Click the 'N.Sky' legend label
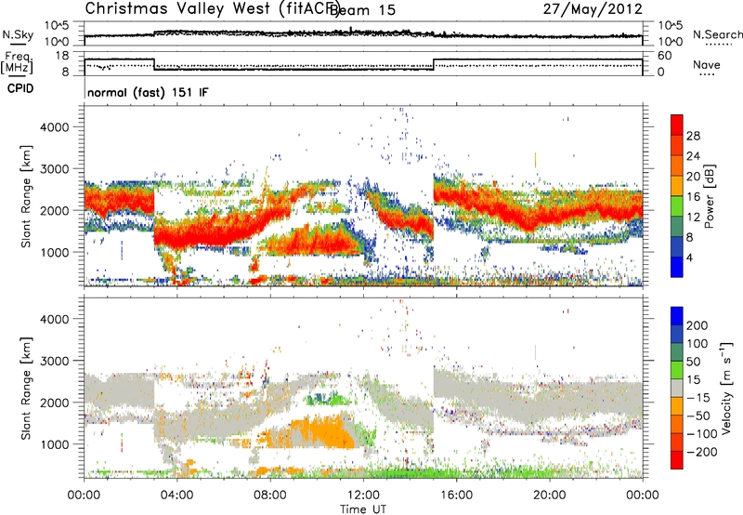The height and width of the screenshot is (515, 743). point(18,34)
